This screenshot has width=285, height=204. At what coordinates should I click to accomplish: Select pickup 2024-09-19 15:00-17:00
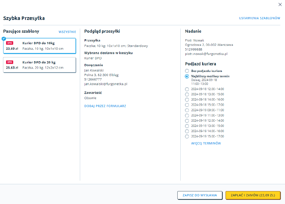coord(187,136)
